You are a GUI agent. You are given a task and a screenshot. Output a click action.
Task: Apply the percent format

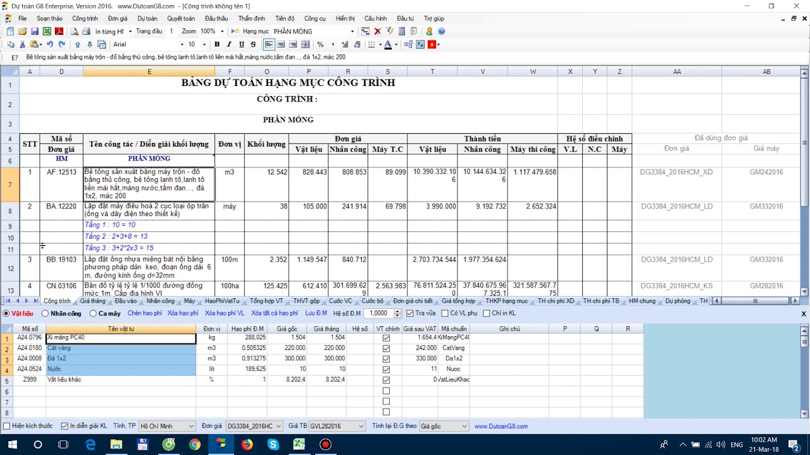[x=320, y=44]
